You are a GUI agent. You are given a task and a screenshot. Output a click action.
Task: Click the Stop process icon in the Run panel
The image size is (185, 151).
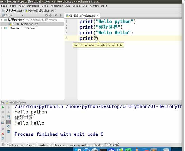coord(3,112)
